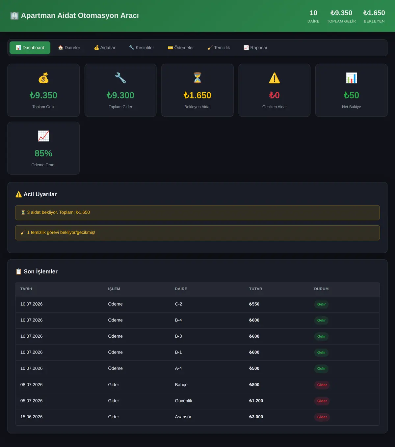The width and height of the screenshot is (395, 447).
Task: Click the Gider badge in the Asansör row
Action: tap(322, 417)
